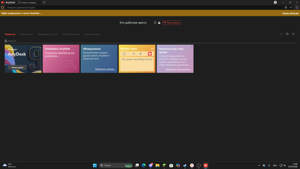Select the Новости tab

10,34
